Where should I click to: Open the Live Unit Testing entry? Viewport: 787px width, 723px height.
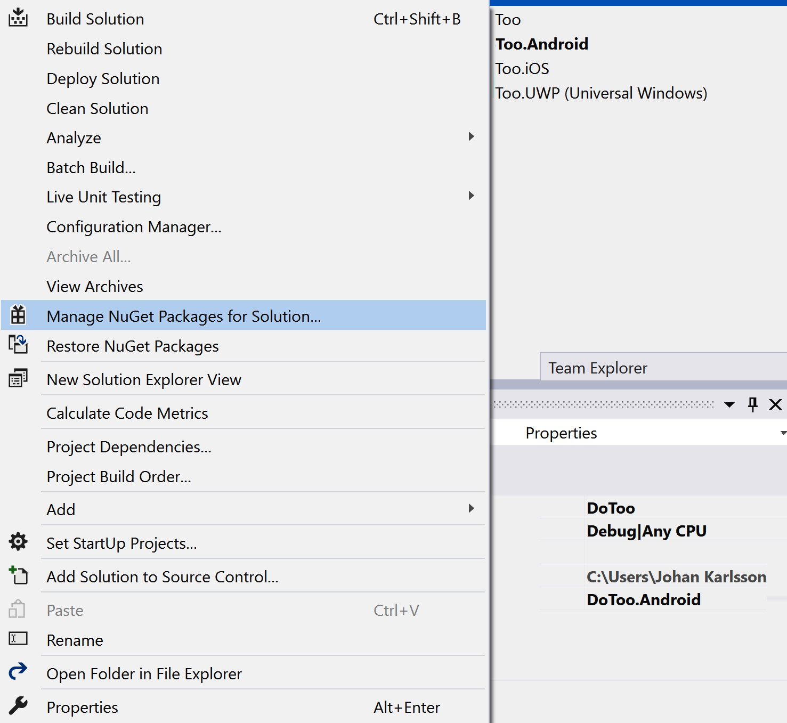point(244,197)
